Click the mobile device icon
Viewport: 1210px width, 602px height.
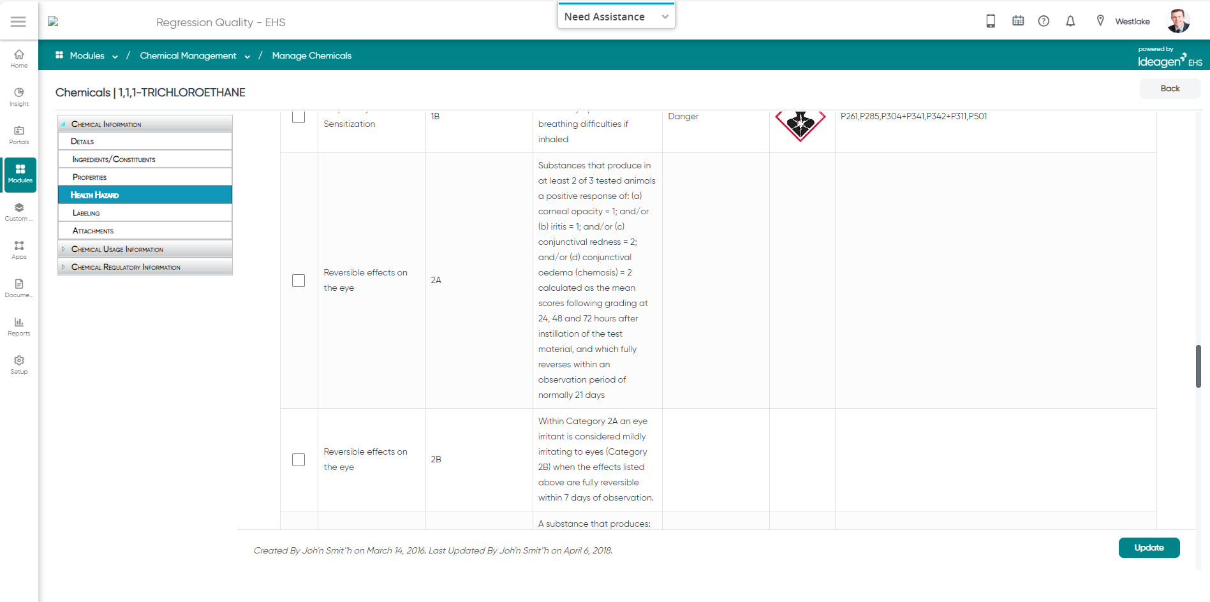(991, 21)
